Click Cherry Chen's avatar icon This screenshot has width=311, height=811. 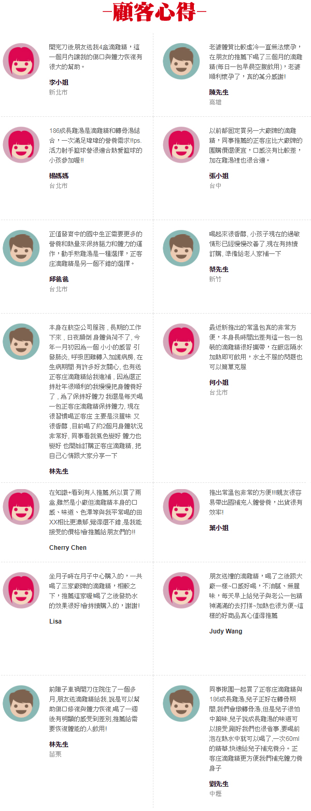pos(21,507)
